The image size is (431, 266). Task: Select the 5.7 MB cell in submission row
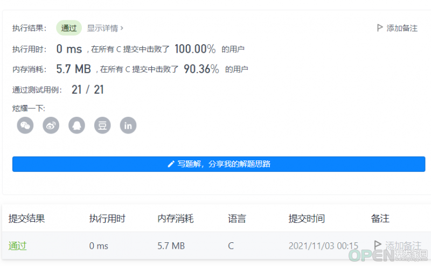[x=171, y=246]
